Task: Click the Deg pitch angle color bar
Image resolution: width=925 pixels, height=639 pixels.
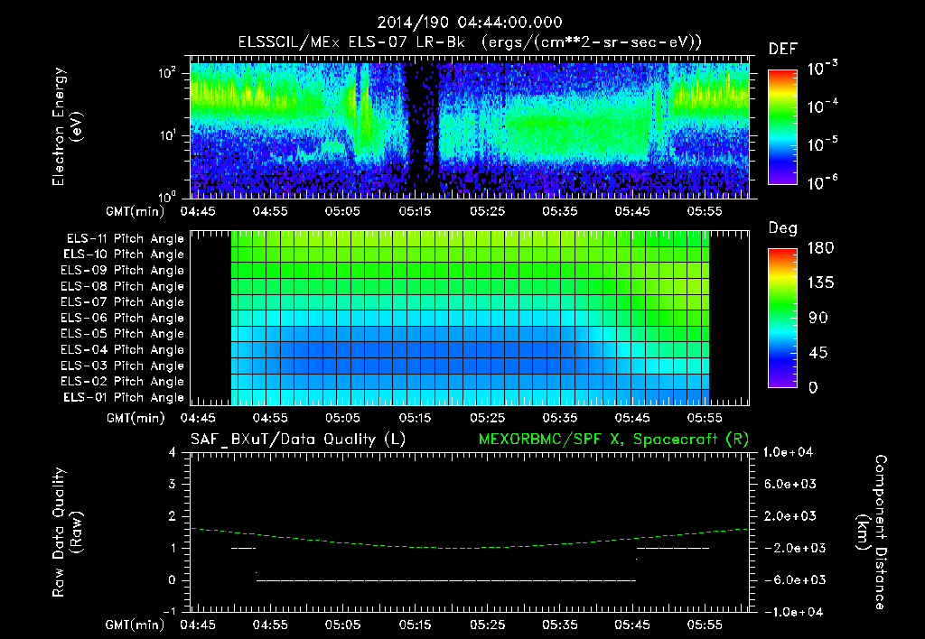Action: point(782,318)
